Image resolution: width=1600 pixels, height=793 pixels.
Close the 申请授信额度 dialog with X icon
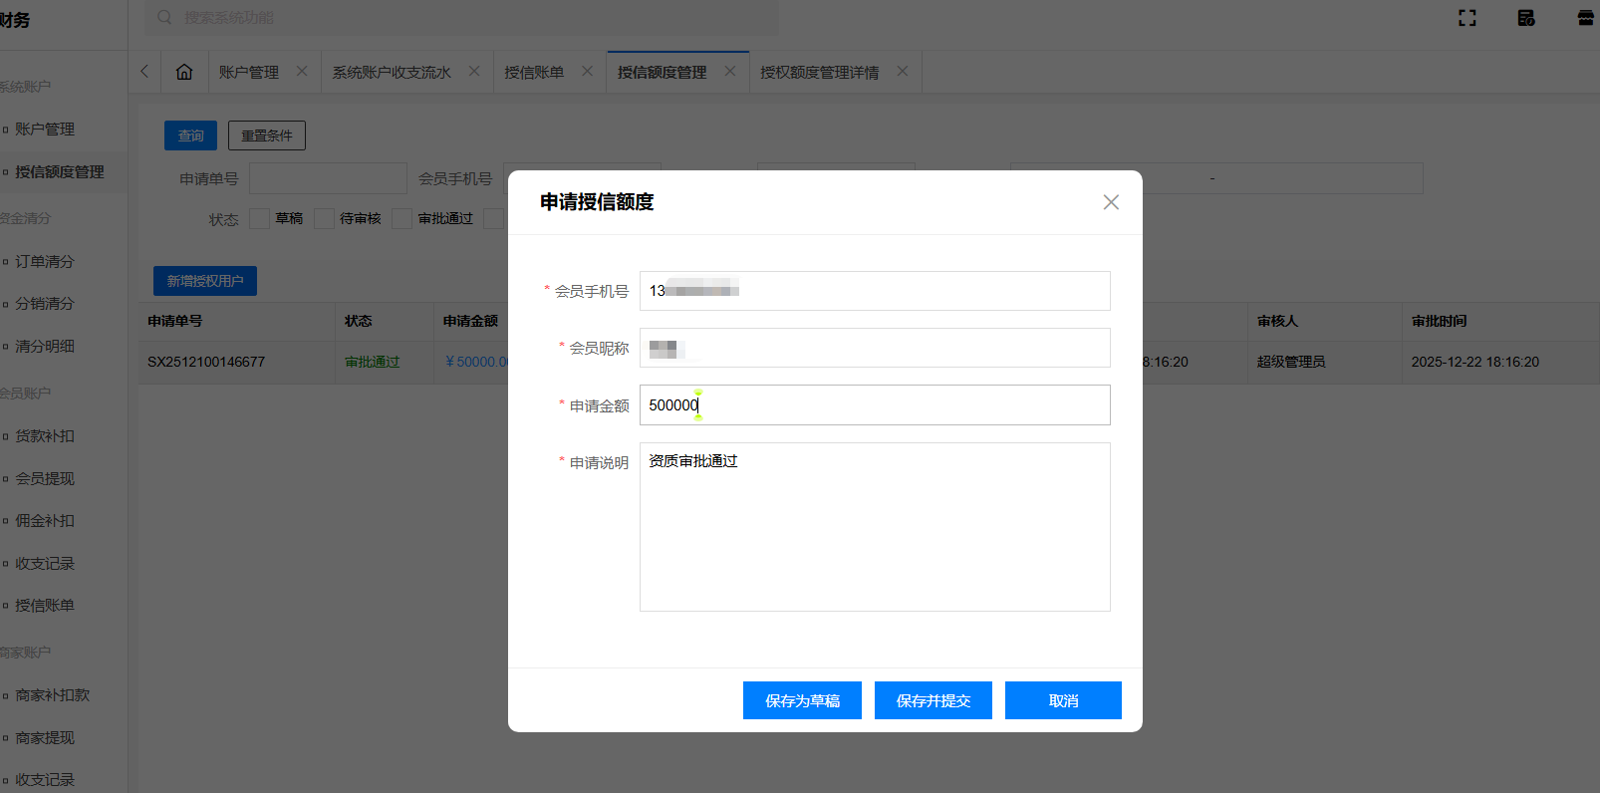tap(1111, 202)
